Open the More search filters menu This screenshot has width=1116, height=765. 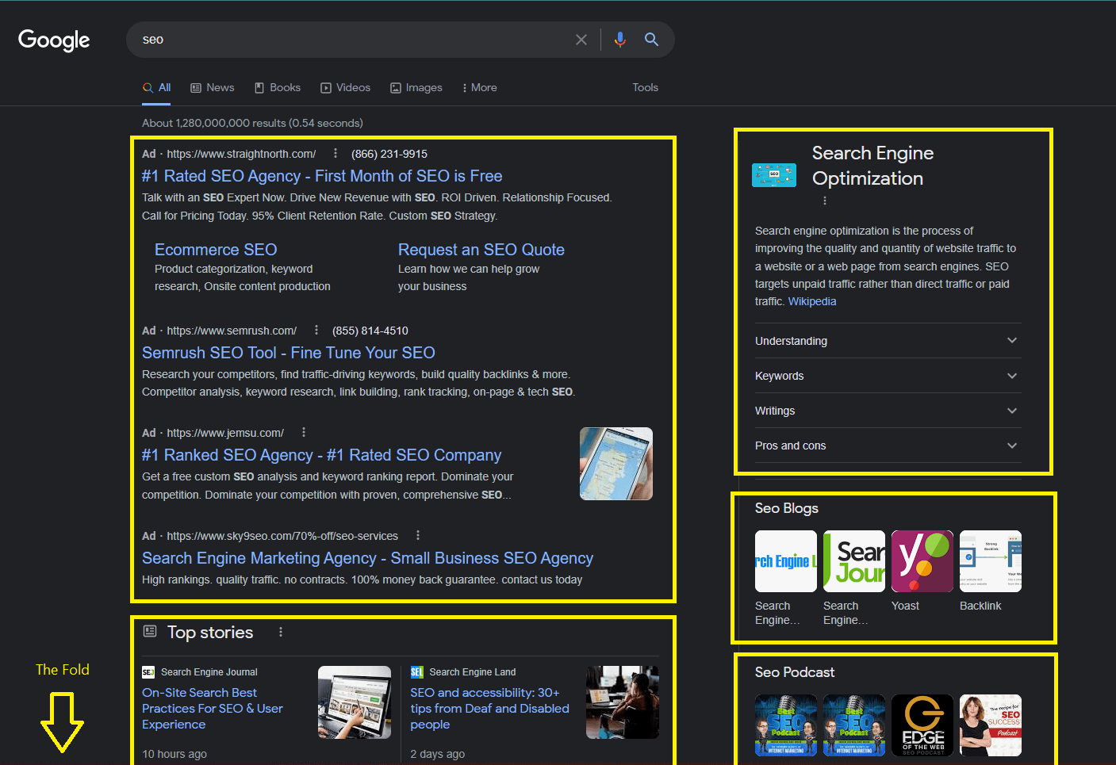coord(480,87)
